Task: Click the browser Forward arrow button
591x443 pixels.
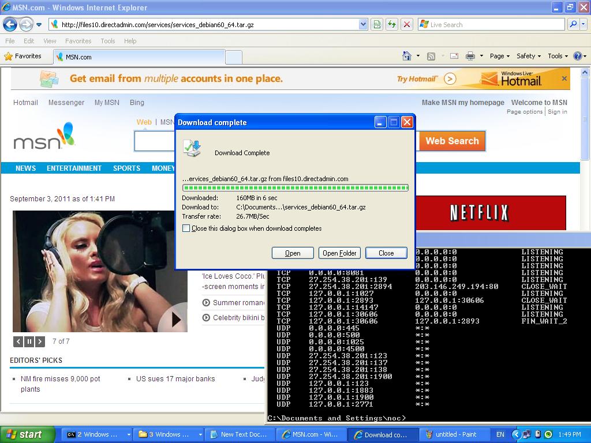Action: tap(26, 25)
